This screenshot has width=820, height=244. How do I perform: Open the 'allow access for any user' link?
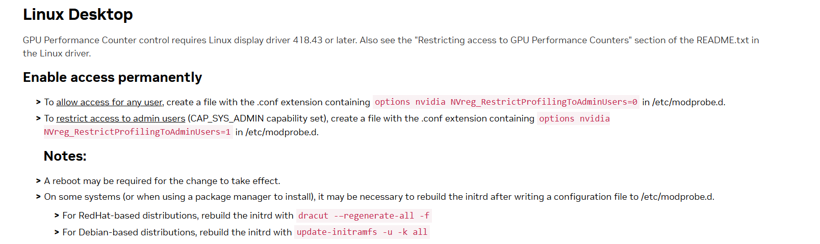click(x=109, y=102)
